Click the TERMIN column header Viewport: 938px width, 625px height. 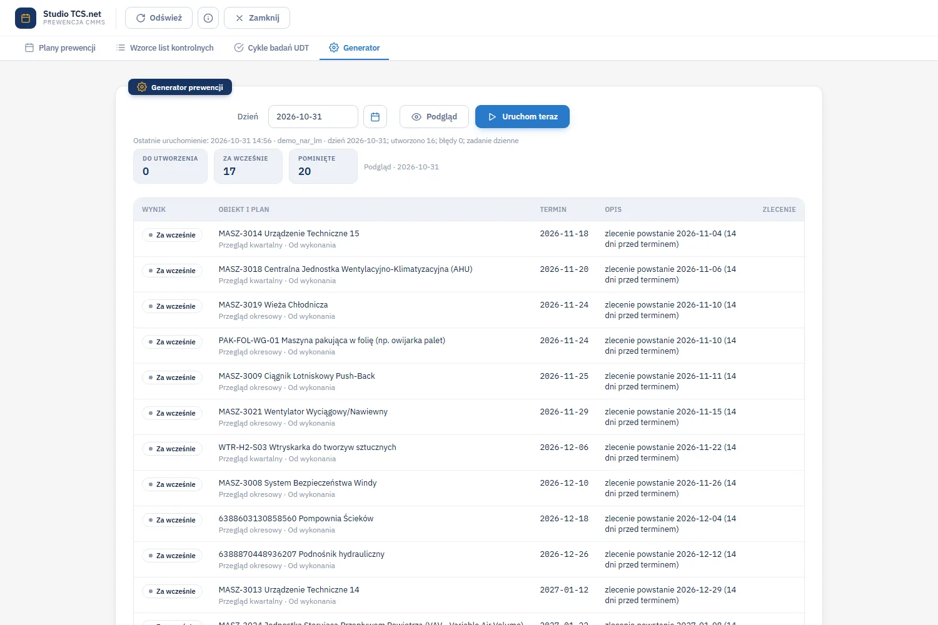(553, 209)
